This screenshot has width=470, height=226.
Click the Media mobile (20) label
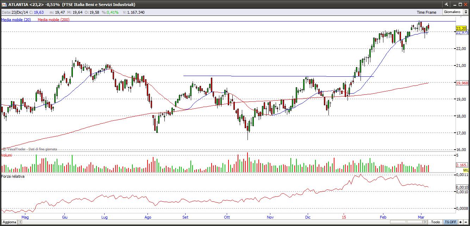16,20
